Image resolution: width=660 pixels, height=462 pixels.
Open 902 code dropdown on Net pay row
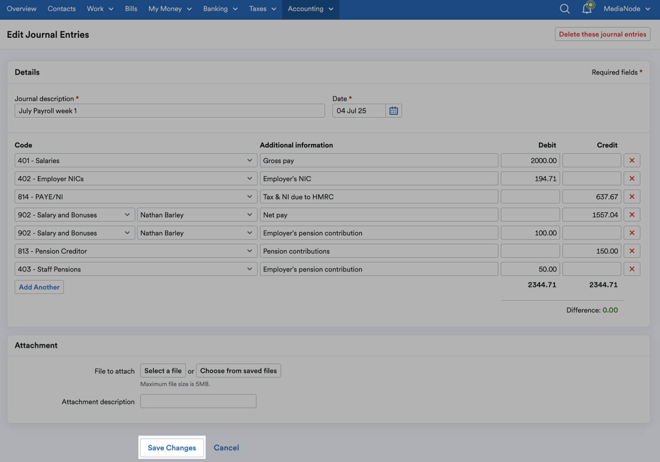[x=75, y=215]
